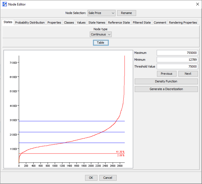Image resolution: width=202 pixels, height=184 pixels.
Task: Go to the State Names tab
Action: (x=97, y=23)
